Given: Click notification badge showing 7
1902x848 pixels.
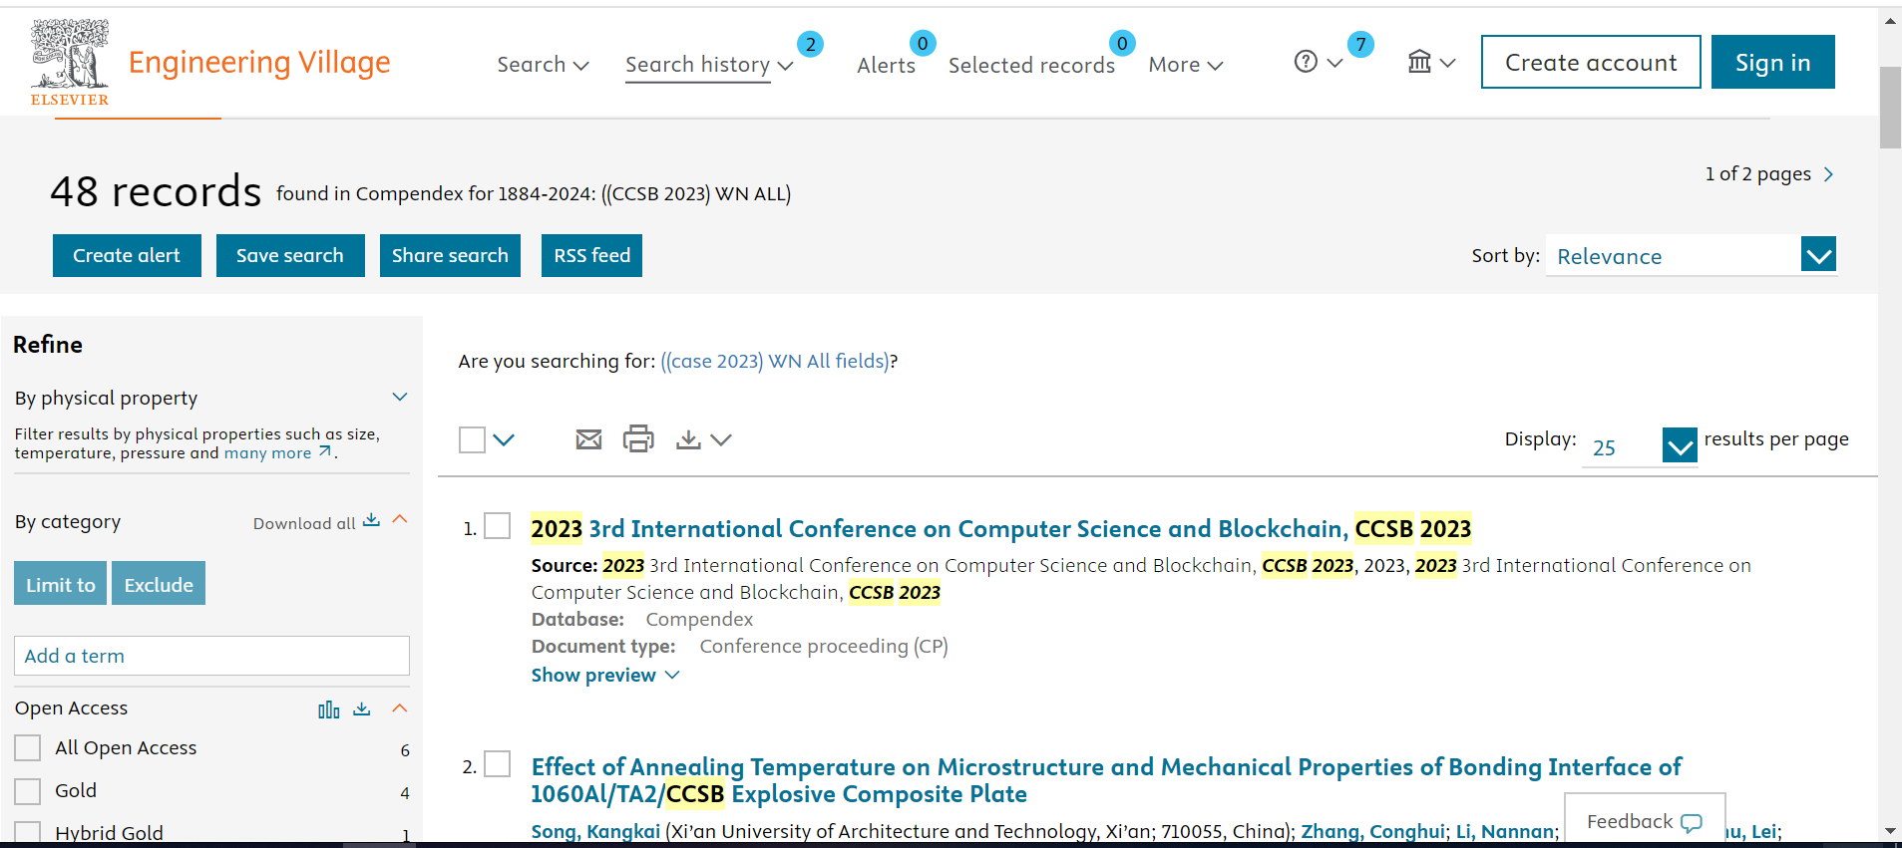Looking at the screenshot, I should pyautogui.click(x=1360, y=44).
